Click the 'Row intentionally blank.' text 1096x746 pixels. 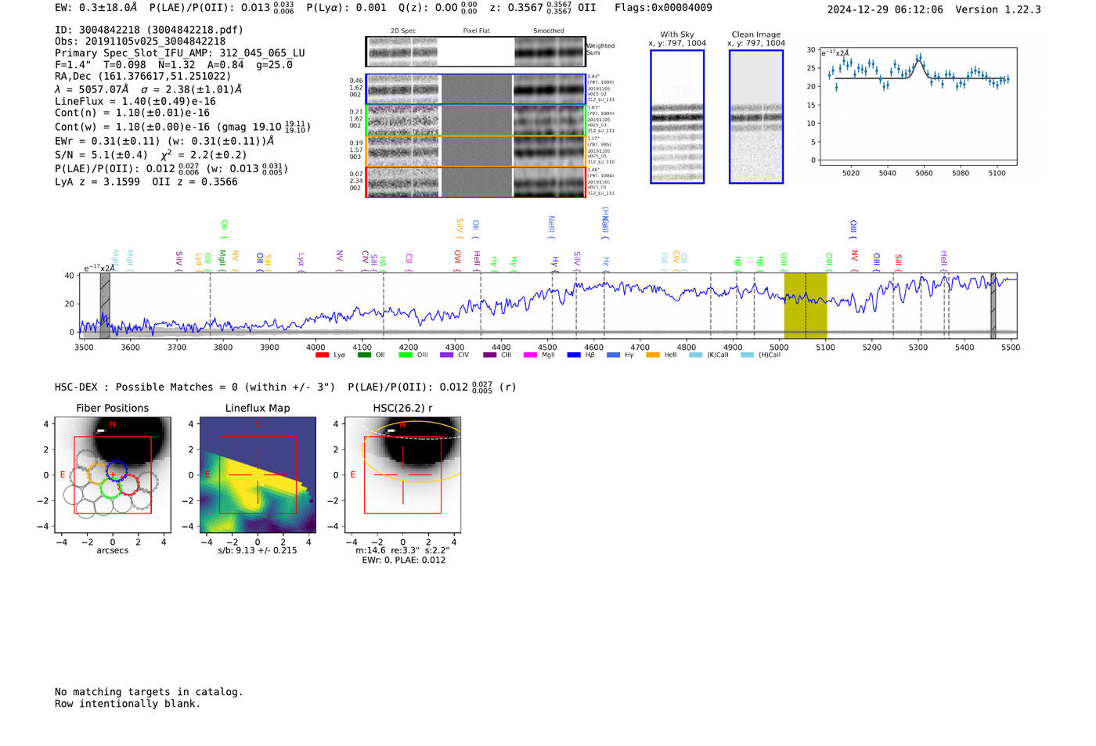coord(128,704)
